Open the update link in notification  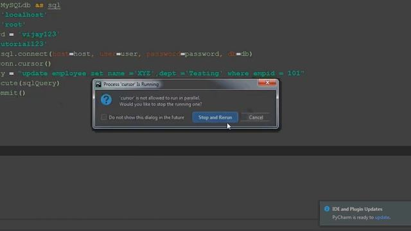(382, 218)
